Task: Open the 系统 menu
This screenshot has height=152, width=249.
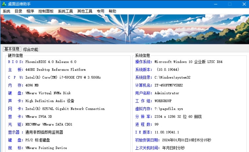Action: coord(7,11)
